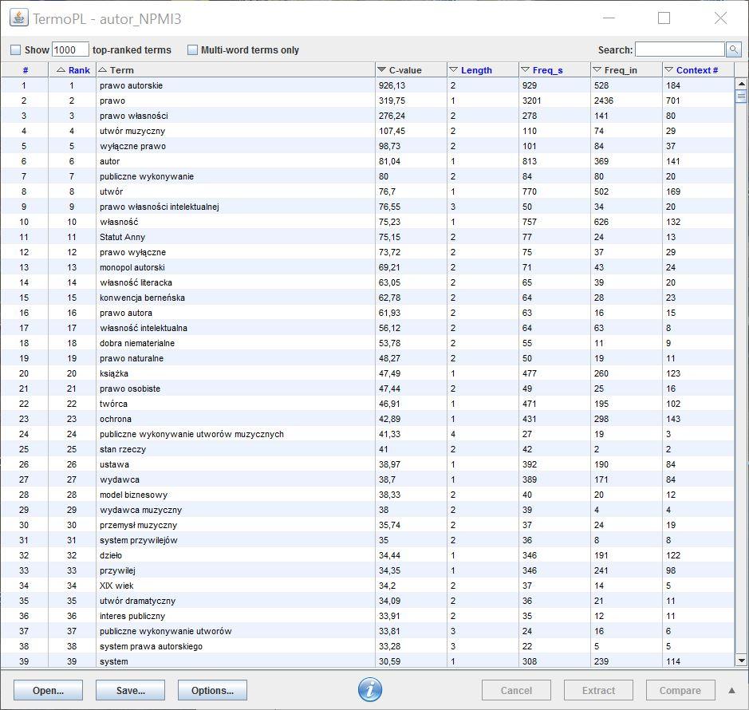The image size is (749, 710).
Task: Toggle Multi-word terms only checkbox
Action: 192,49
